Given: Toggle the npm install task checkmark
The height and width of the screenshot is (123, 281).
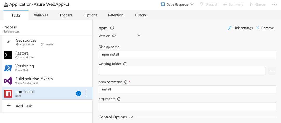Looking at the screenshot, I should click(79, 94).
